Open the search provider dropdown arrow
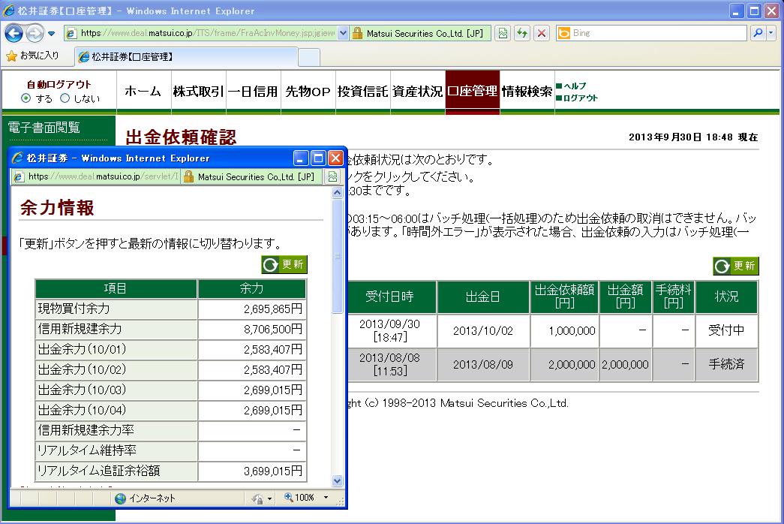Viewport: 784px width, 524px height. pyautogui.click(x=771, y=33)
